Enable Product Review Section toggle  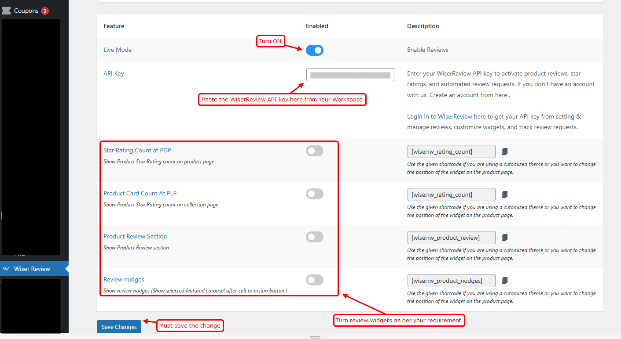(x=315, y=237)
